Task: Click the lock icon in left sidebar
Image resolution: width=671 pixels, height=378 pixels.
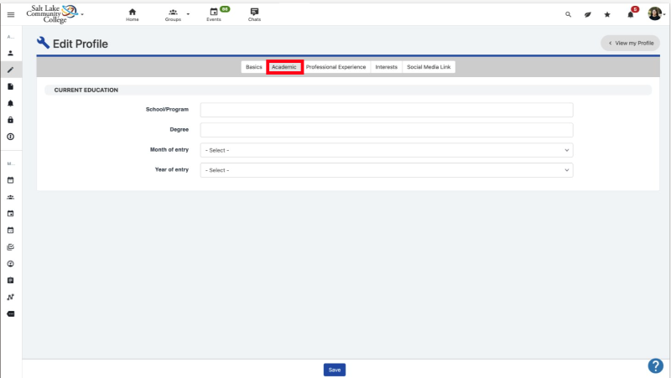Action: pos(11,120)
